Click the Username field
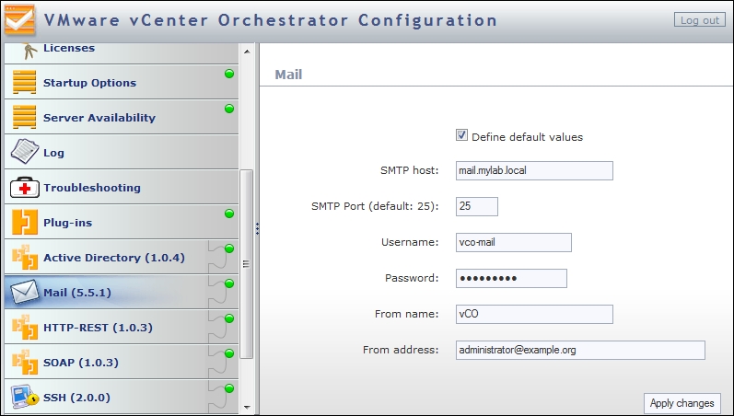Viewport: 734px width, 416px height. pyautogui.click(x=514, y=242)
